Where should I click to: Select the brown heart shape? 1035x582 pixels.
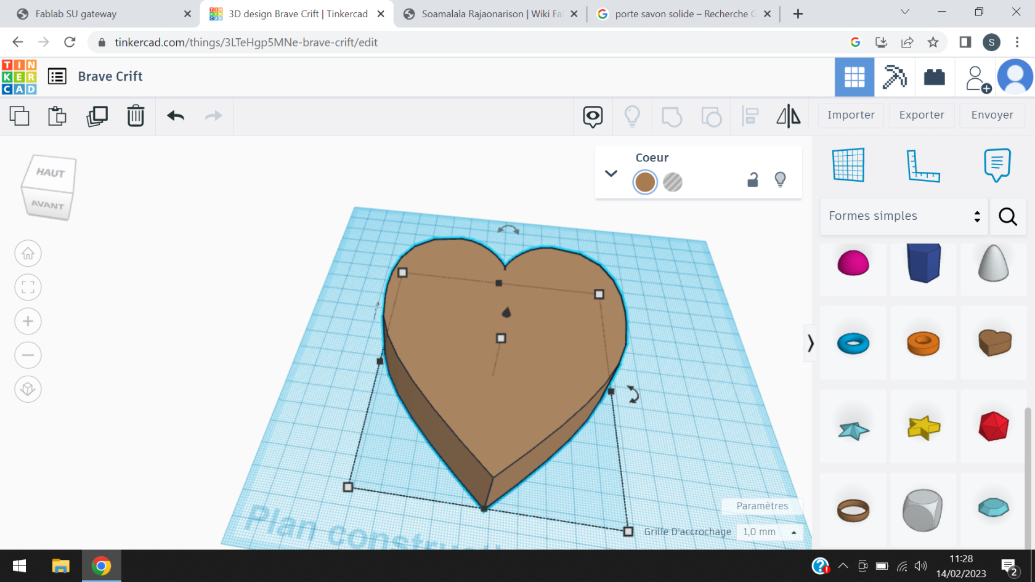[994, 342]
